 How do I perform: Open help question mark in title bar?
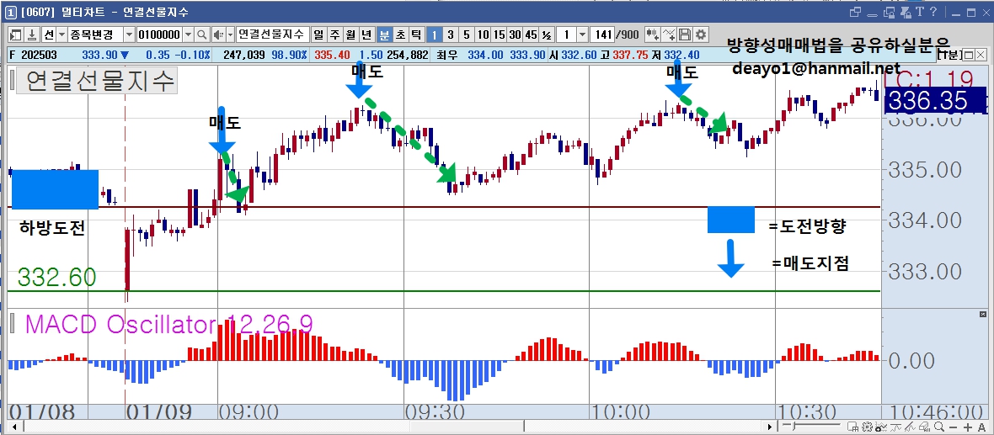933,12
